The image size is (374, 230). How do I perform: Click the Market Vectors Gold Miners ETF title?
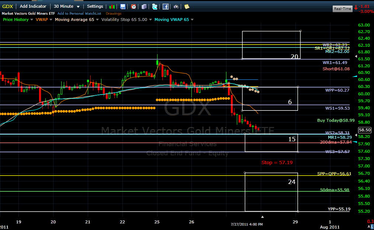pyautogui.click(x=28, y=14)
